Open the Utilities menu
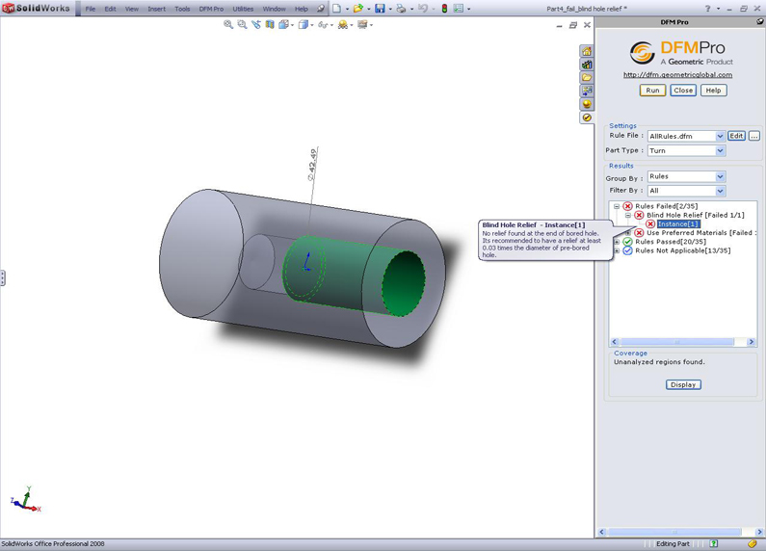Viewport: 766px width, 551px height. (243, 9)
